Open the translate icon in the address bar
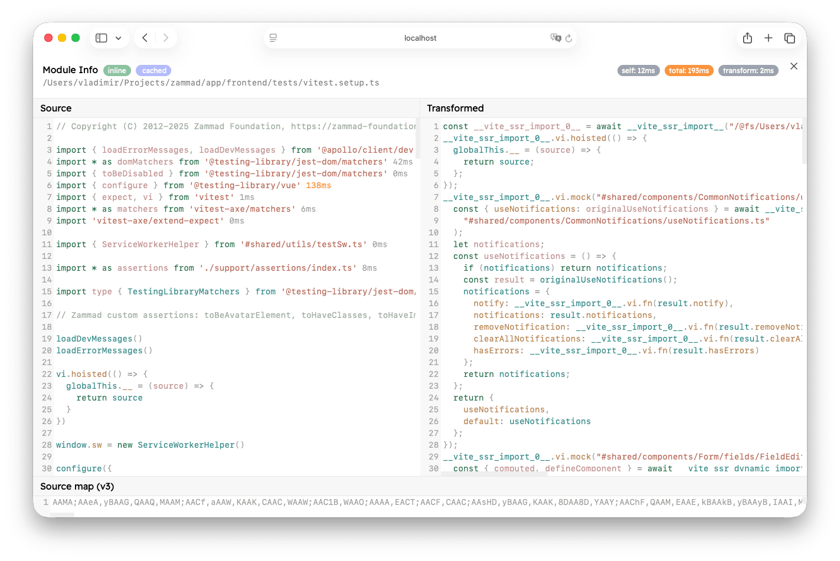Viewport: 840px width, 561px height. (x=555, y=38)
